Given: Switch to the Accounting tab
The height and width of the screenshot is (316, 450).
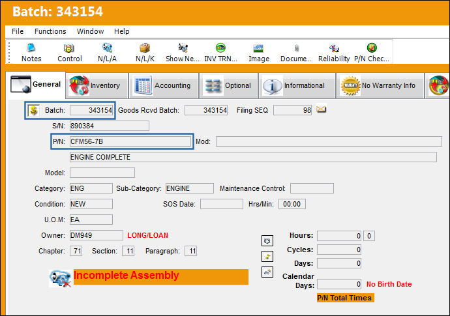Looking at the screenshot, I should coord(164,85).
